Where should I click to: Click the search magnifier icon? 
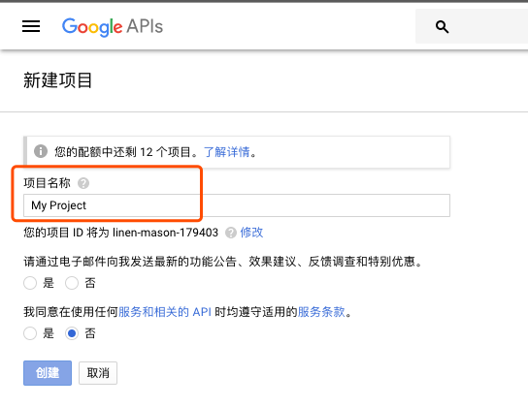click(x=442, y=26)
